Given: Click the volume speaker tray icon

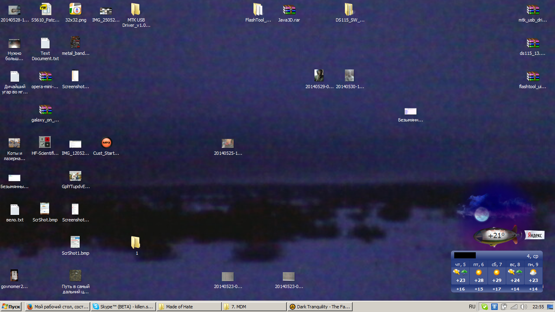Looking at the screenshot, I should [523, 307].
